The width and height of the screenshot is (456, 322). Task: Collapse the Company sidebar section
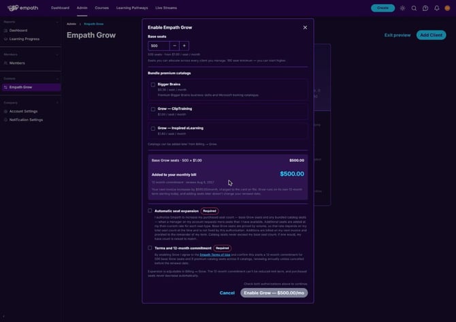pyautogui.click(x=57, y=103)
